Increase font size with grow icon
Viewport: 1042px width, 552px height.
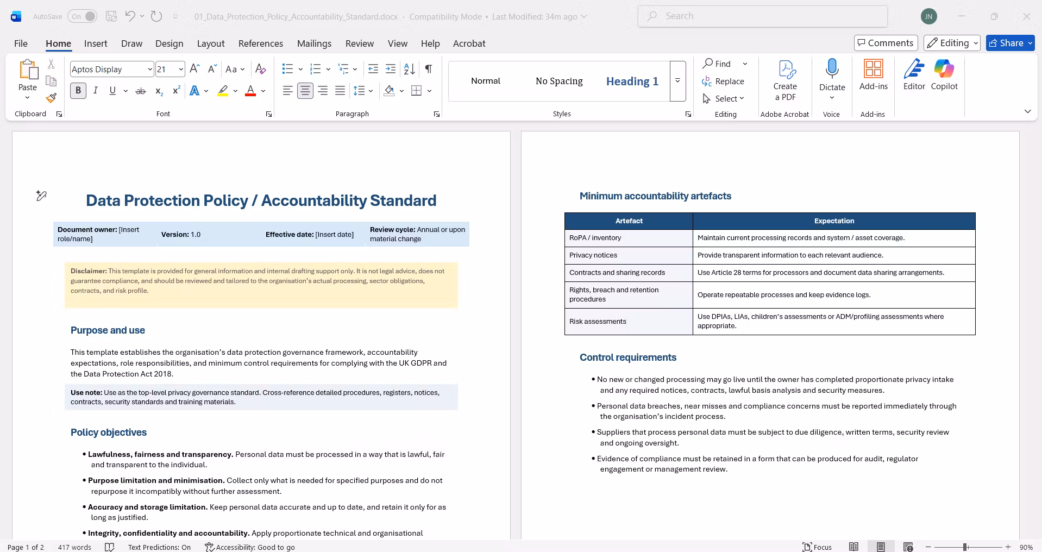194,69
